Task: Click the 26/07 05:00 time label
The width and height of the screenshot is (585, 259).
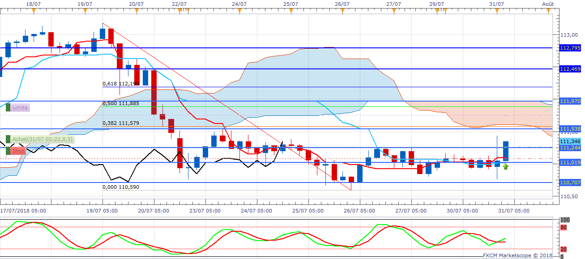Action: 359,210
